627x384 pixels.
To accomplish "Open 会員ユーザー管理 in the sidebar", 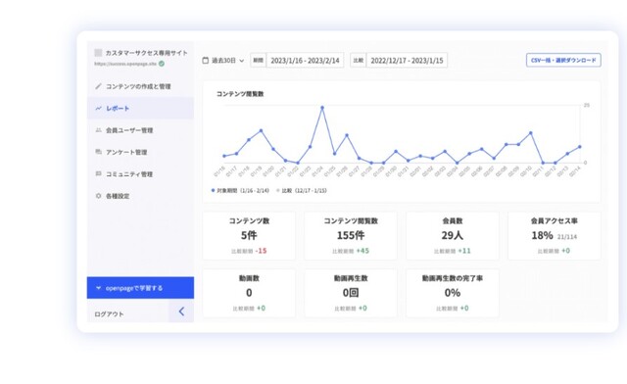I will 140,130.
